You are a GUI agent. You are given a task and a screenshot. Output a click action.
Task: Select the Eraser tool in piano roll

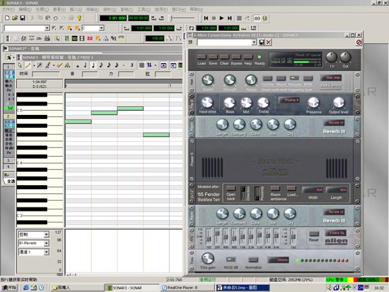pos(59,66)
